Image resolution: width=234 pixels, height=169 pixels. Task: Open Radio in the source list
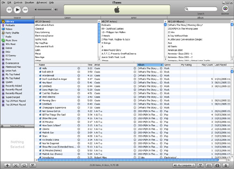(8, 37)
